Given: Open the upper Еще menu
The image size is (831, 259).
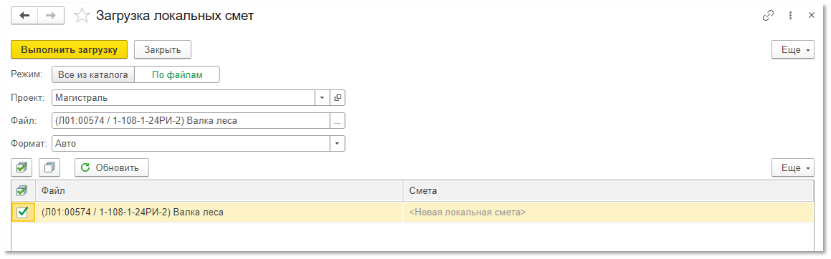Looking at the screenshot, I should click(x=793, y=49).
